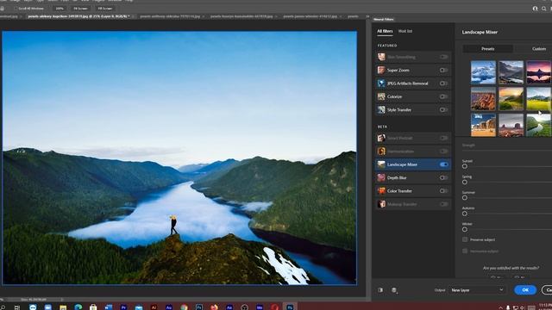Click the Neural Filters panel tab

384,19
